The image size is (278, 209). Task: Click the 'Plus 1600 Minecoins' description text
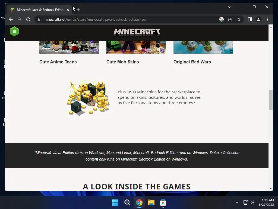160,97
